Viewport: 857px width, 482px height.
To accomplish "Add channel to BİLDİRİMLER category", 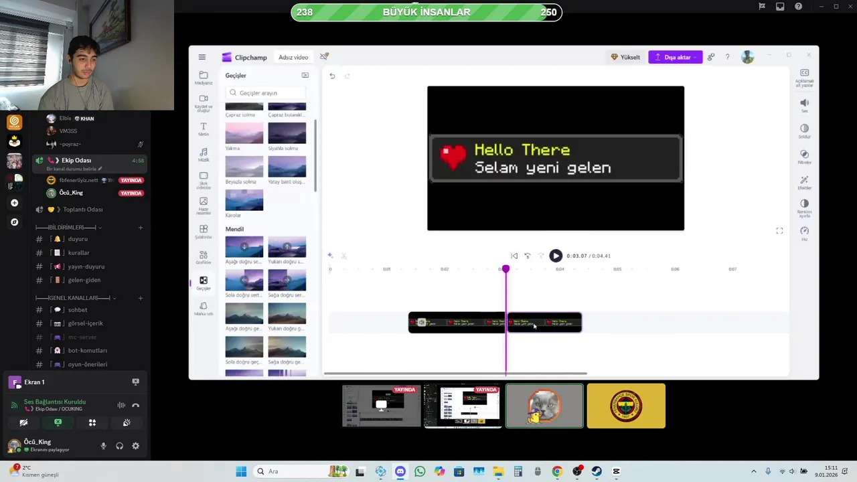I will 140,228.
